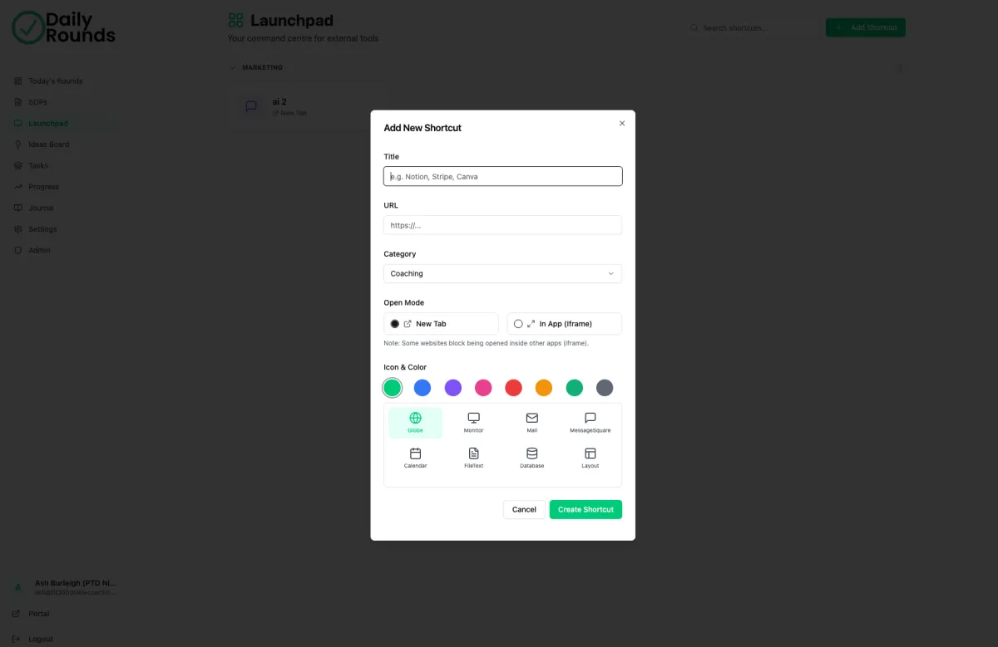The image size is (998, 647).
Task: Click the Create Shortcut button
Action: tap(585, 509)
